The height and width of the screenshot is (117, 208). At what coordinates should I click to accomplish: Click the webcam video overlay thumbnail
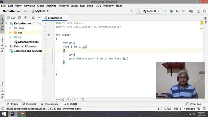coord(180,80)
